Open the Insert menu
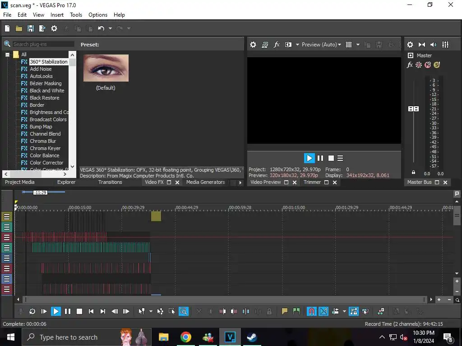The width and height of the screenshot is (462, 346). pos(57,15)
